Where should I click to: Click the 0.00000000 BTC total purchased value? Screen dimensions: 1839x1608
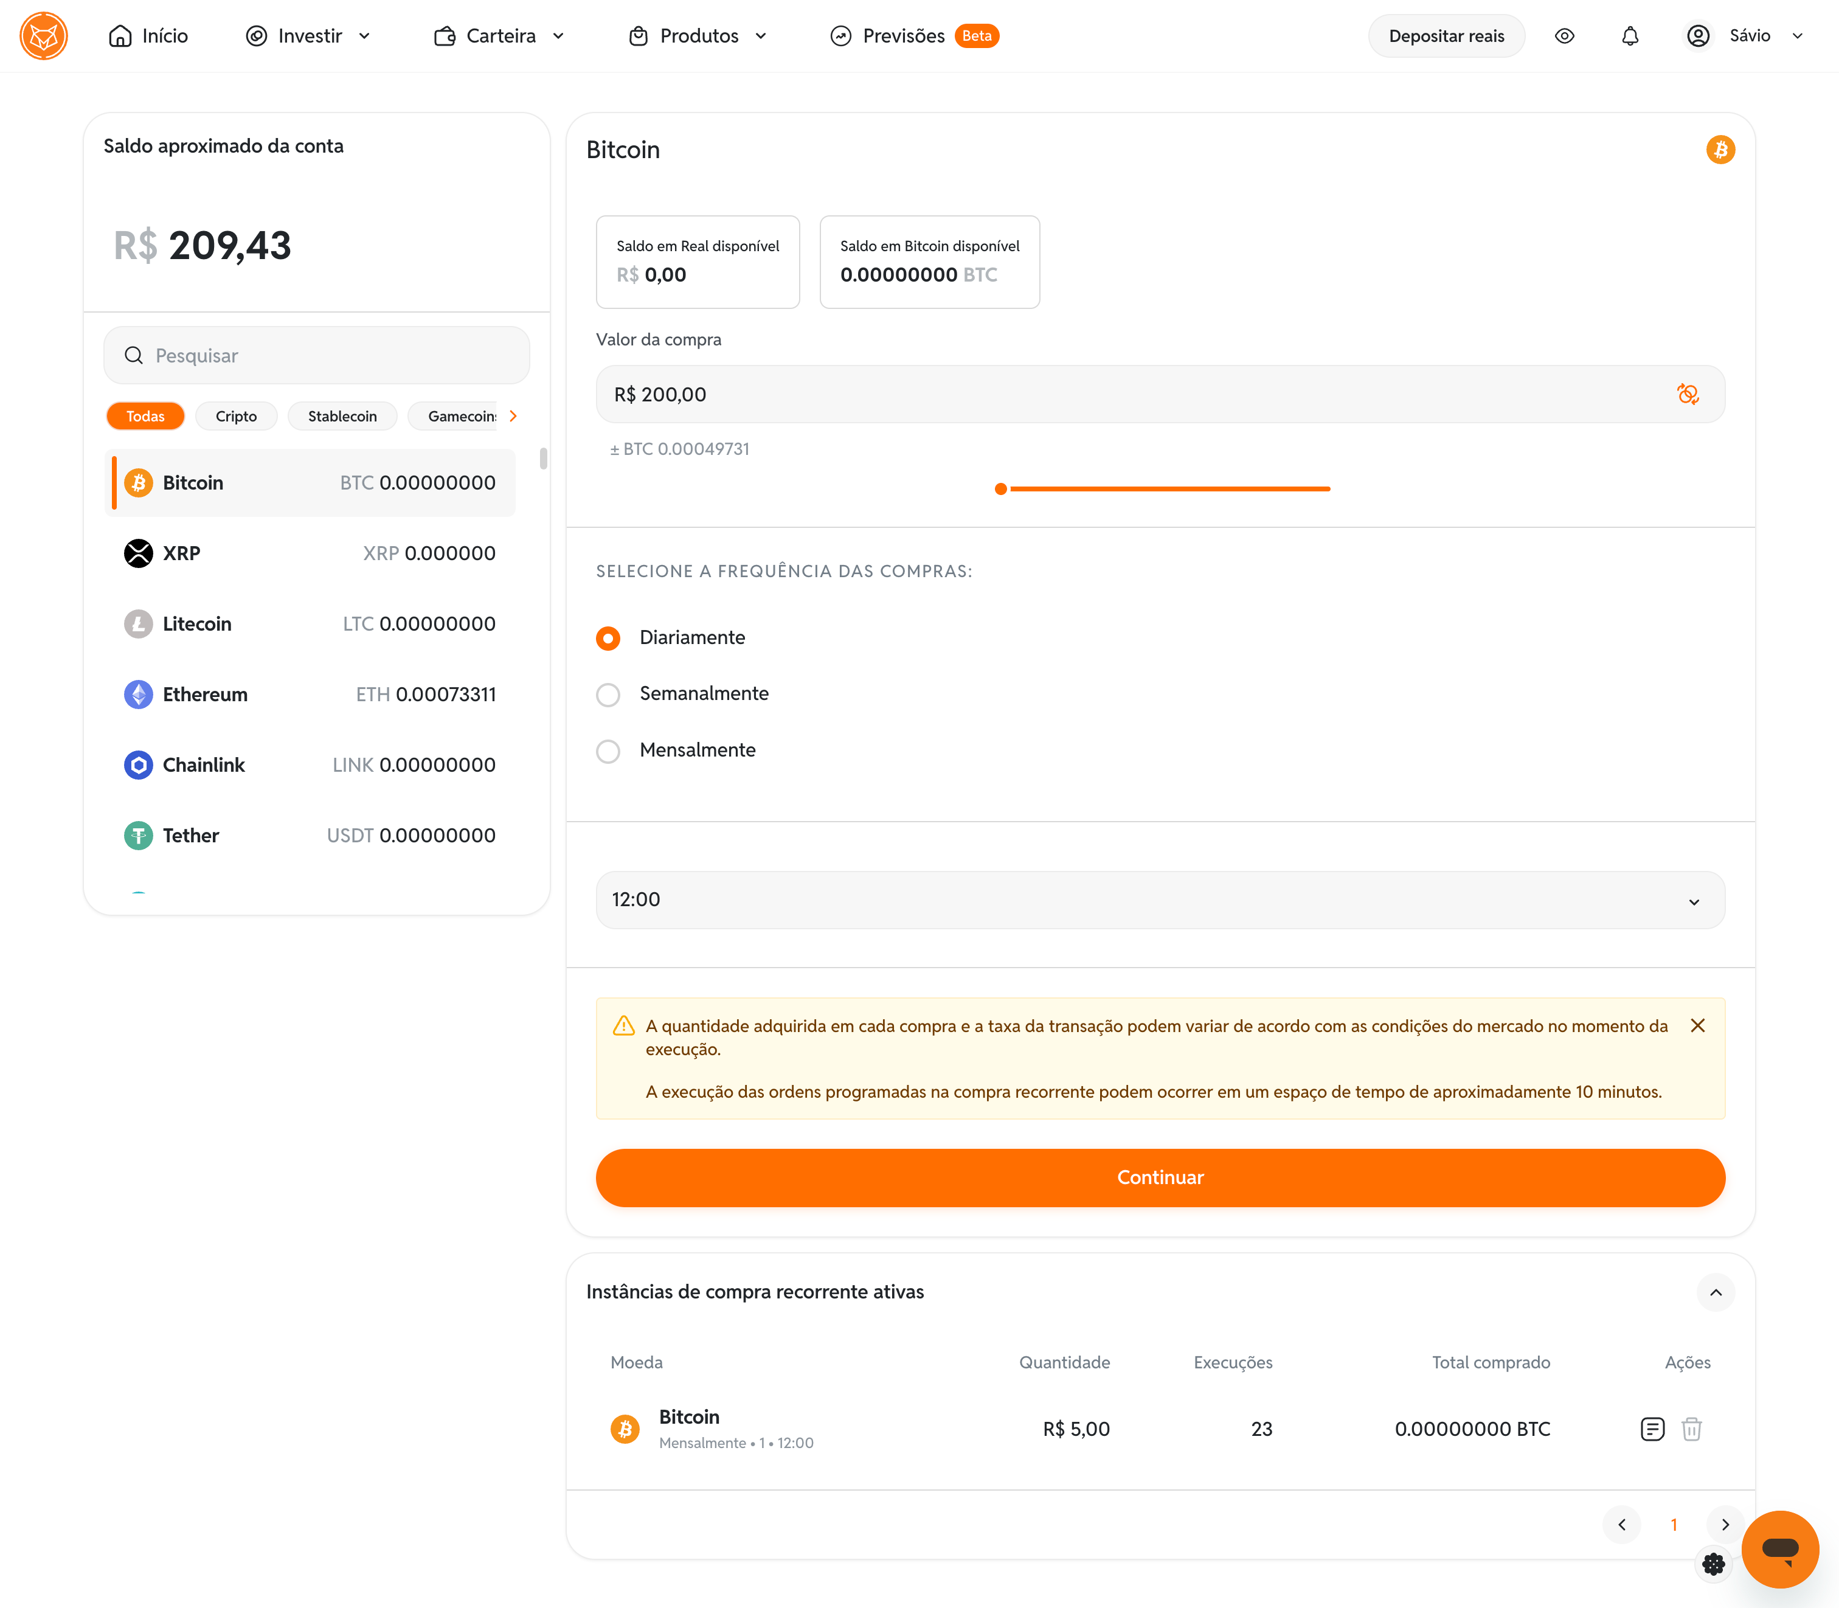[1472, 1429]
